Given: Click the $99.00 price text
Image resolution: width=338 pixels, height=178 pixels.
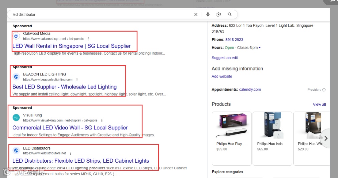Looking at the screenshot, I should [x=222, y=149].
